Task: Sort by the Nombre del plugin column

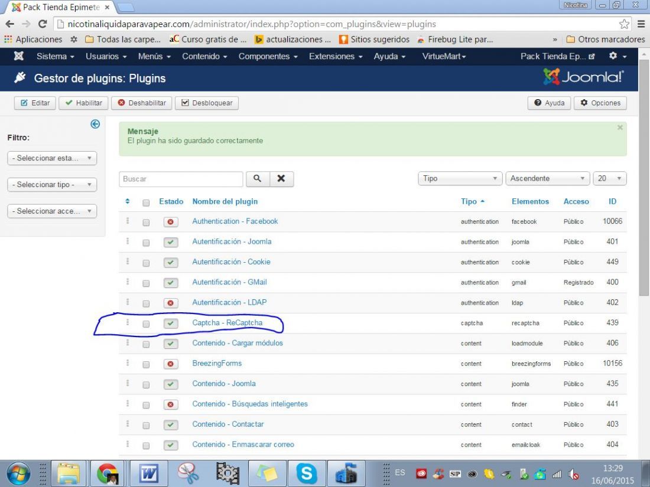Action: (x=225, y=202)
